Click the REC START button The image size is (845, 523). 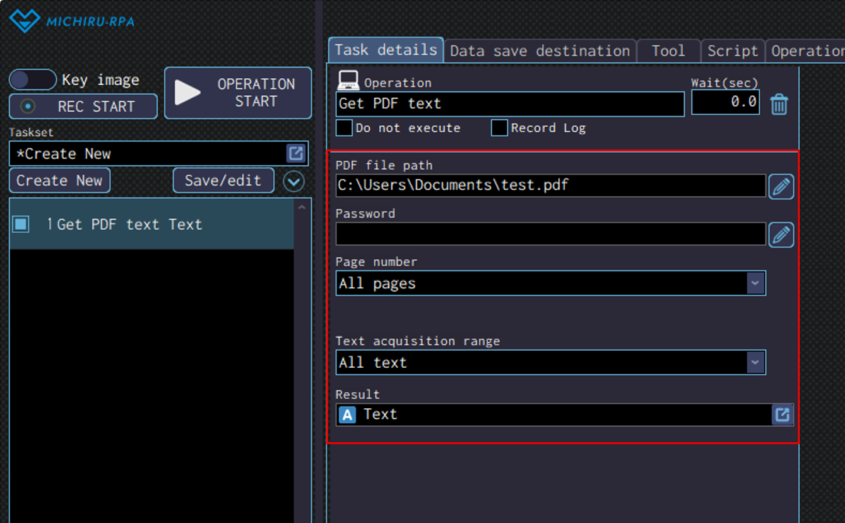coord(83,107)
